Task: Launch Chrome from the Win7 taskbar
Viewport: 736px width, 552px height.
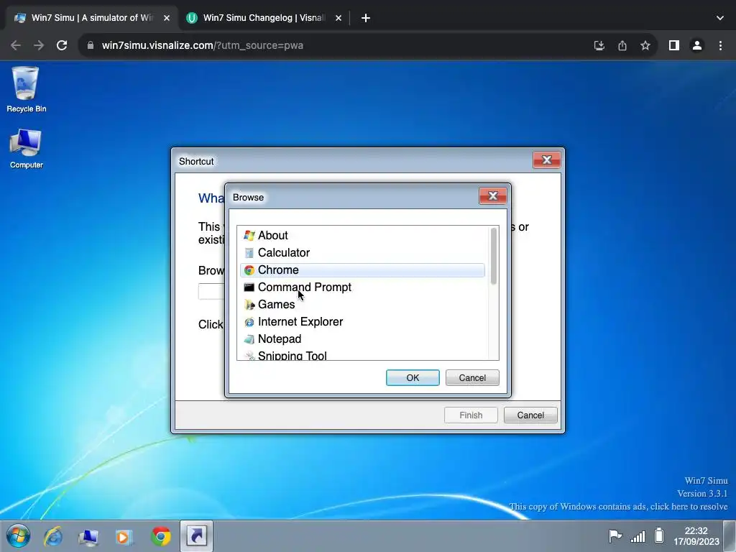Action: 161,536
